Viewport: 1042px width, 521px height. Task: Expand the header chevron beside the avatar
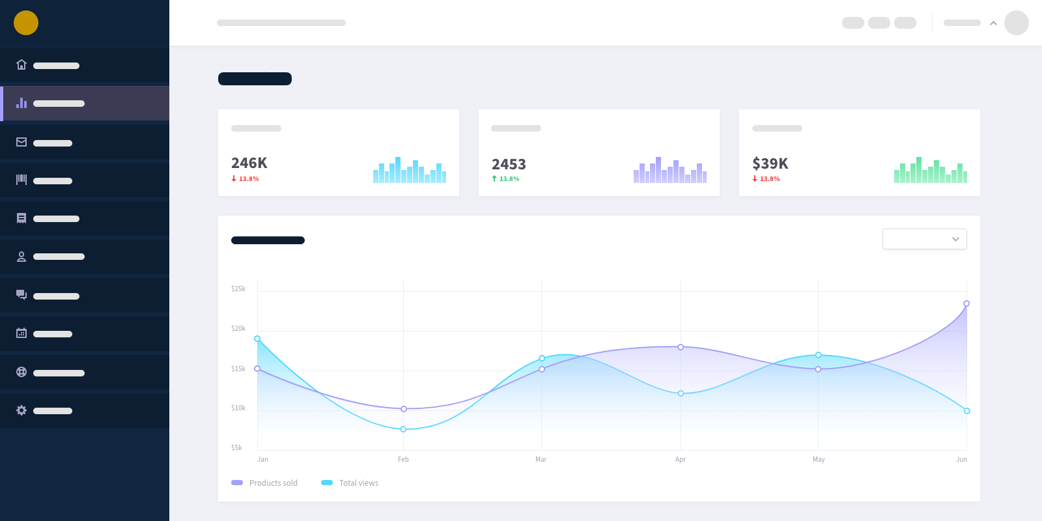[x=993, y=23]
